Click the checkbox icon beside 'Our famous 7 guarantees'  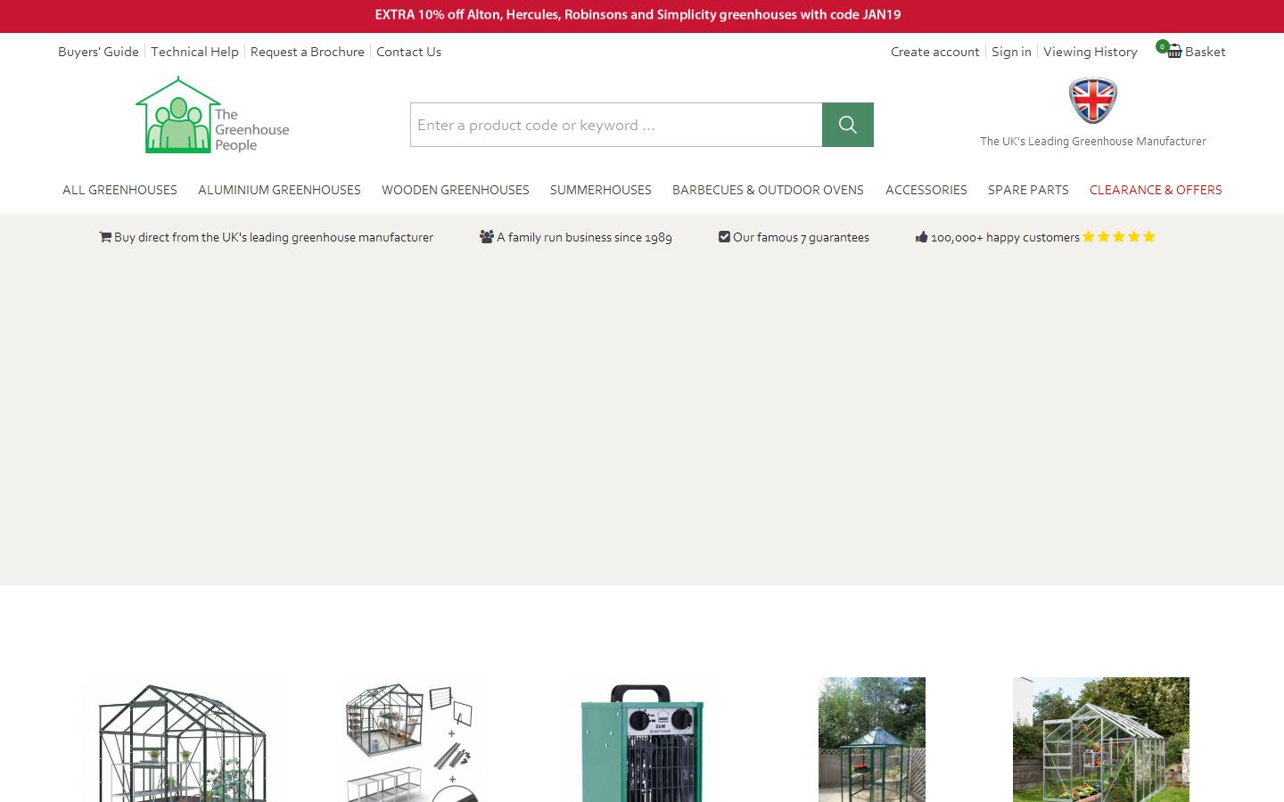724,236
